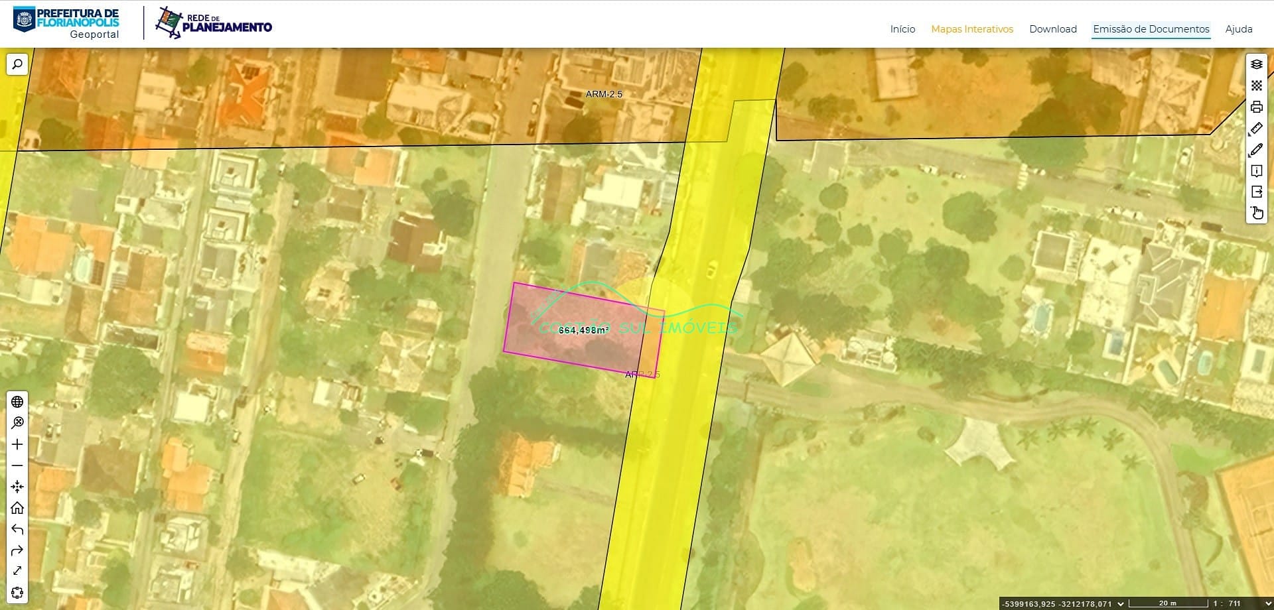The height and width of the screenshot is (610, 1274).
Task: Click the globe full extent icon
Action: pos(17,402)
